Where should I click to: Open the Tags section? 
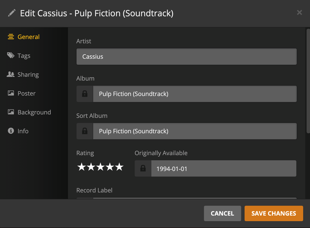(24, 56)
